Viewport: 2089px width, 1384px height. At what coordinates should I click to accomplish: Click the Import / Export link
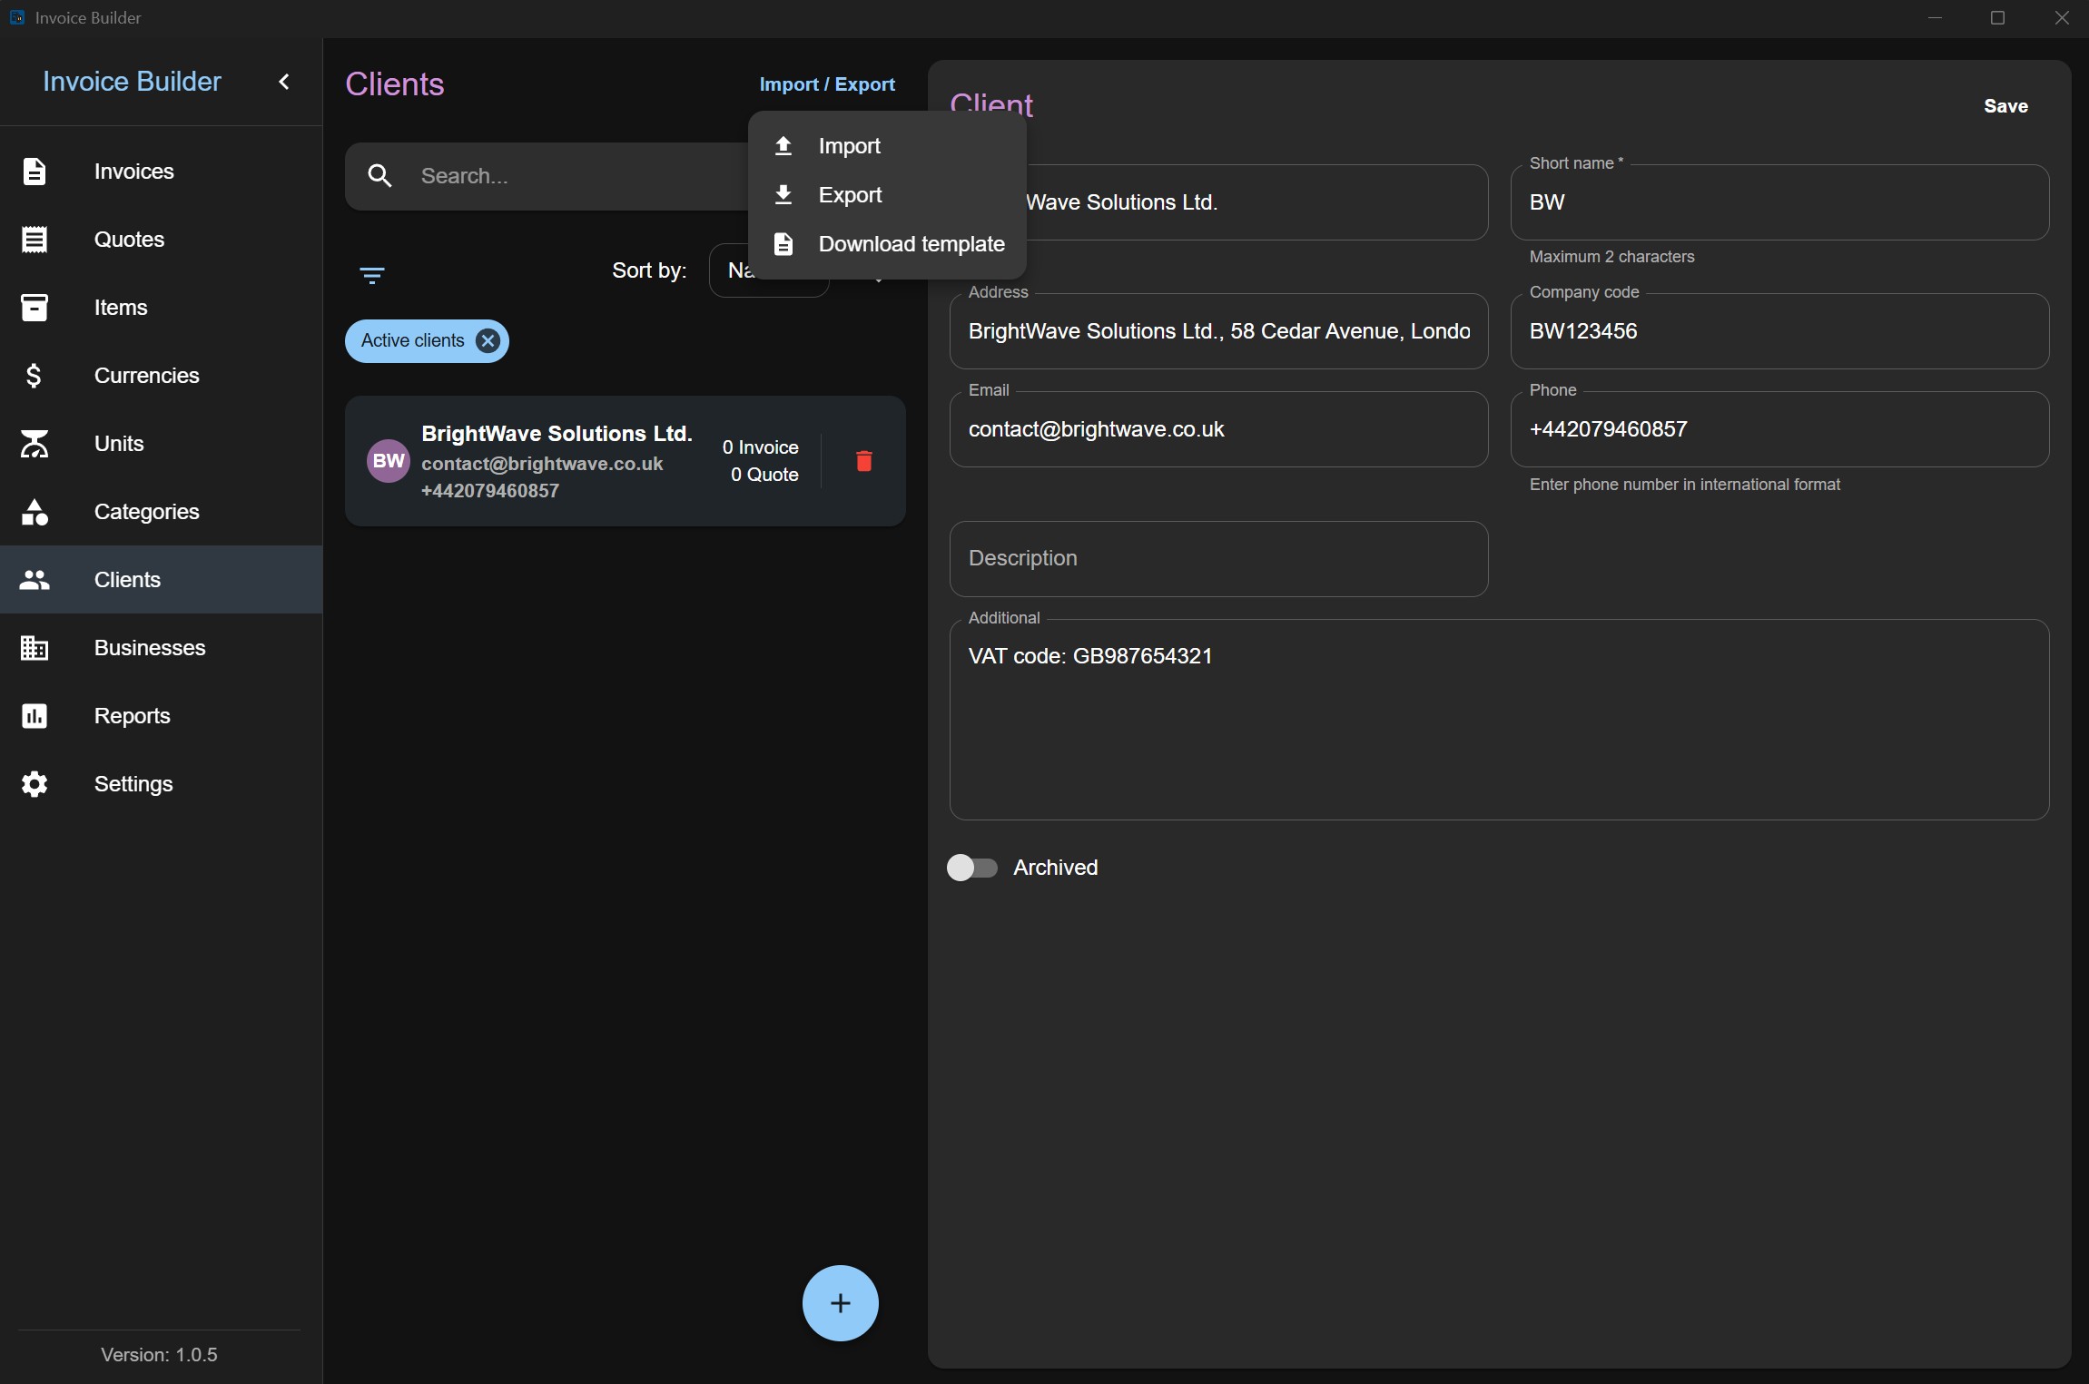pyautogui.click(x=827, y=84)
